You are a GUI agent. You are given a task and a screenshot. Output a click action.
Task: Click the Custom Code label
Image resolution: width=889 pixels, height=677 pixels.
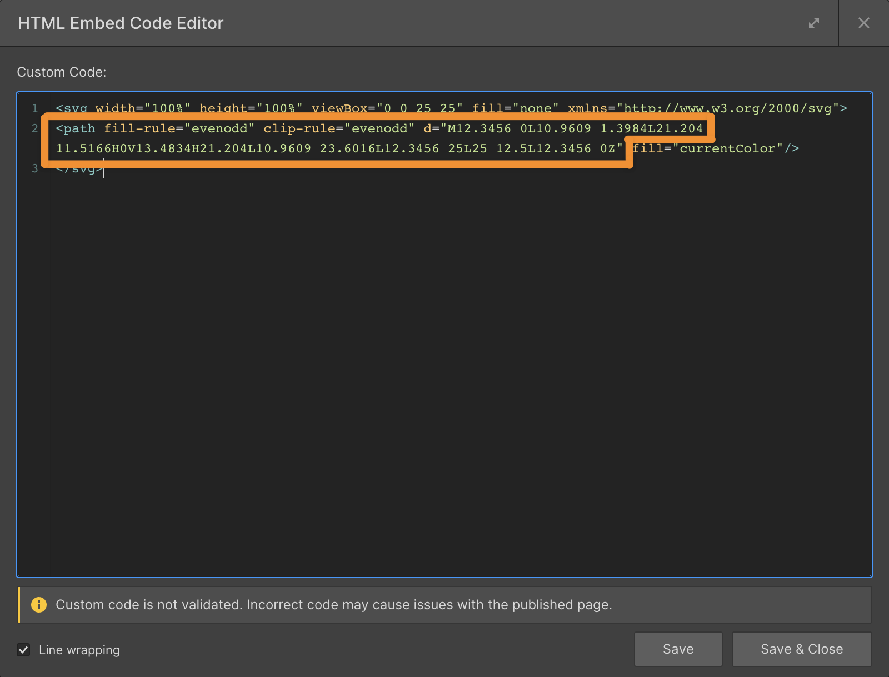click(61, 72)
